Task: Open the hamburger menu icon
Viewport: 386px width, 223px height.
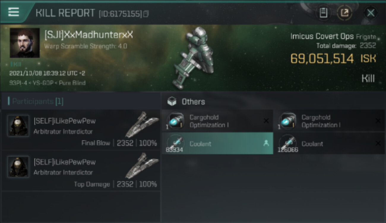Action: coord(14,12)
